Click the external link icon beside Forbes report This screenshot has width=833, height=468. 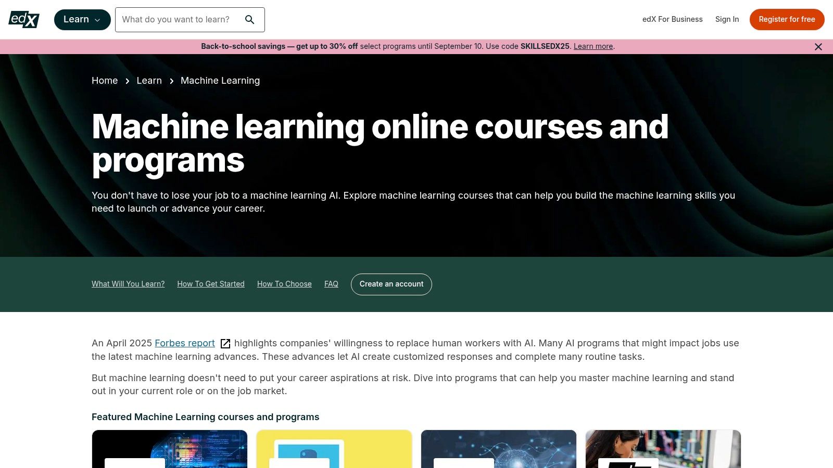coord(225,343)
